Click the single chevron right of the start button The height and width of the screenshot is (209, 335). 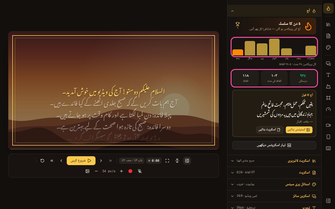tap(101, 161)
